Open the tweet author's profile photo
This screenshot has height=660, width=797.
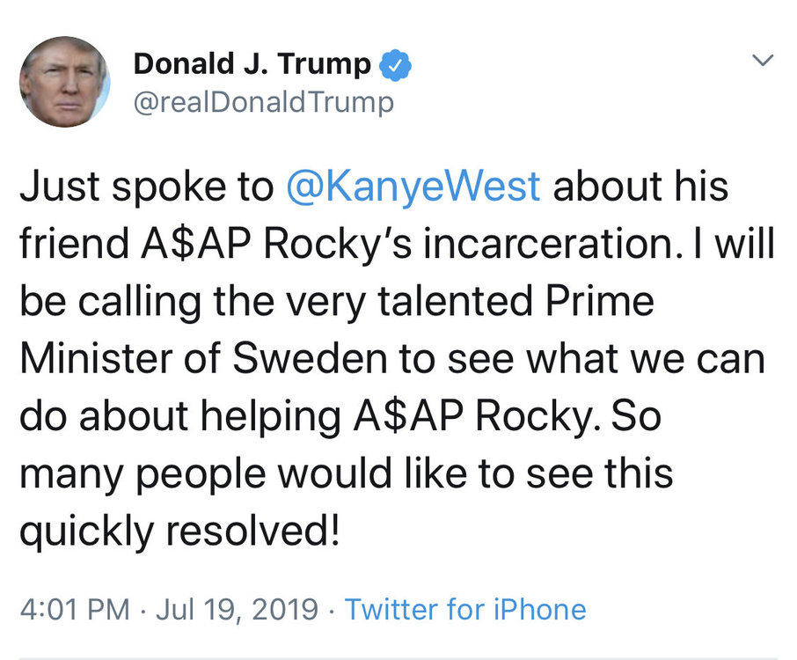point(64,81)
